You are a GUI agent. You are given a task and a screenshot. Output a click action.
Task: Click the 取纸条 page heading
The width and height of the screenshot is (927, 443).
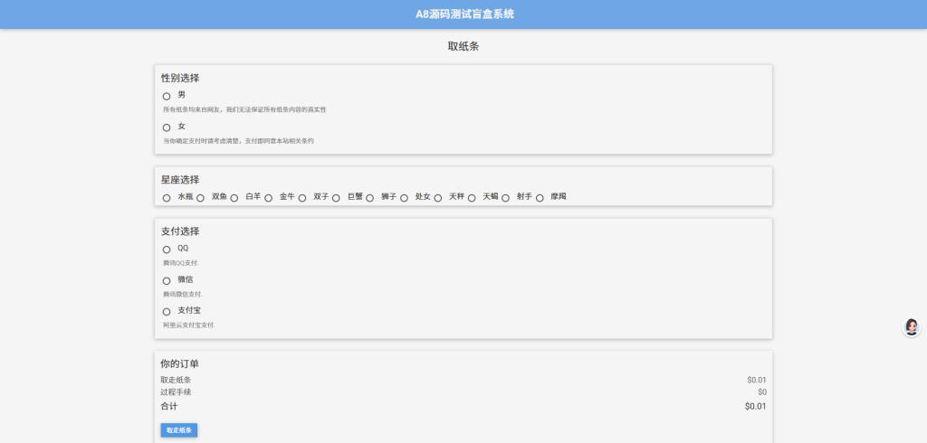463,47
